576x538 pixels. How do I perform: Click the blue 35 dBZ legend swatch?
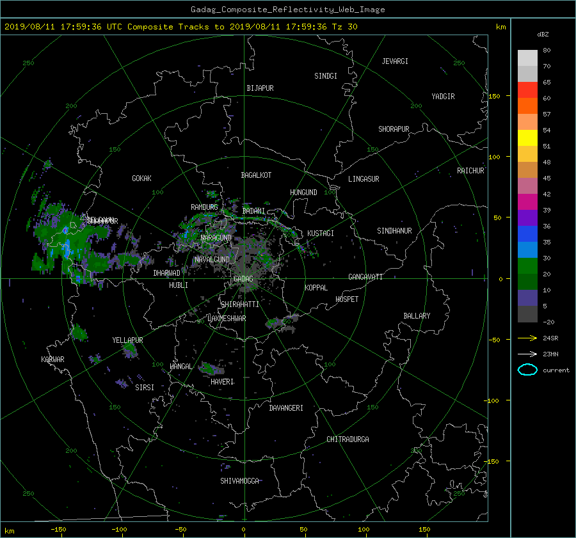(x=527, y=234)
